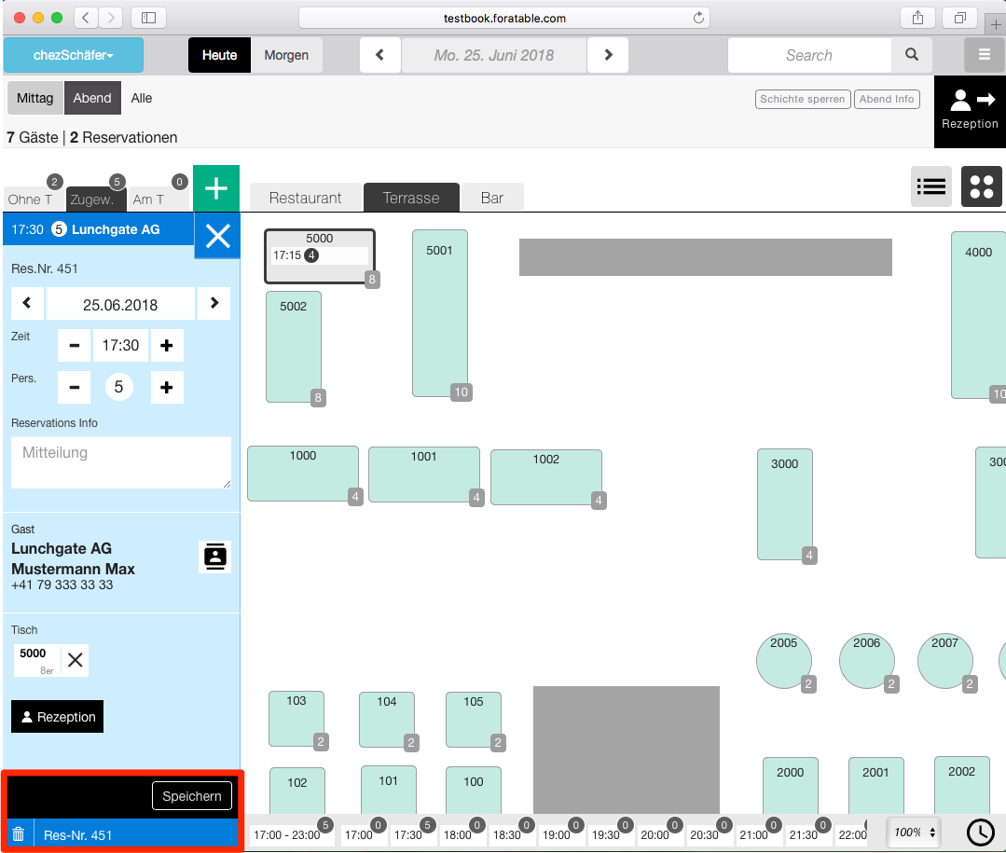The width and height of the screenshot is (1006, 853).
Task: Open the Rezeption icon at top right
Action: pyautogui.click(x=970, y=111)
